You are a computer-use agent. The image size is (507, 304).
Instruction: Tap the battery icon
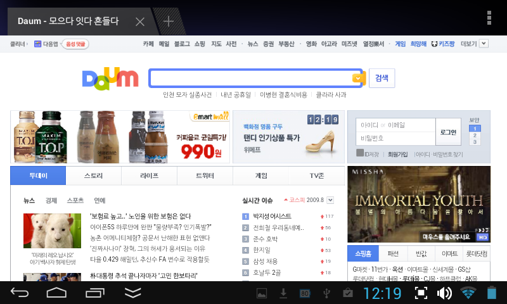click(x=492, y=293)
